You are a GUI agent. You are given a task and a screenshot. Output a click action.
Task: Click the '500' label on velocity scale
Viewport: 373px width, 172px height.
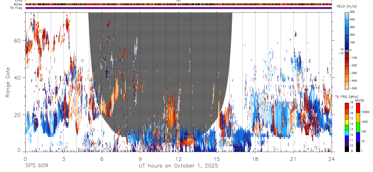352,12
